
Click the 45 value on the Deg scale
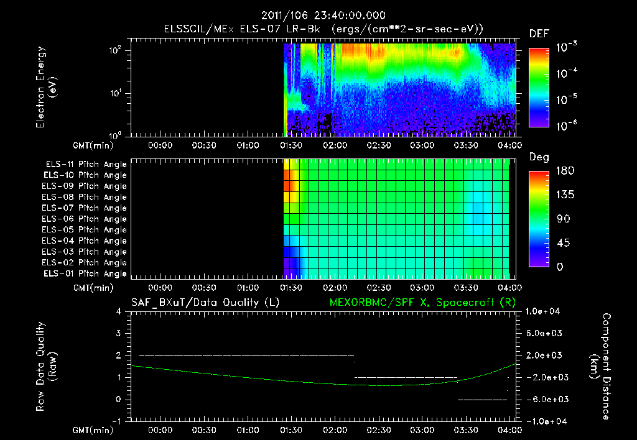pyautogui.click(x=564, y=243)
